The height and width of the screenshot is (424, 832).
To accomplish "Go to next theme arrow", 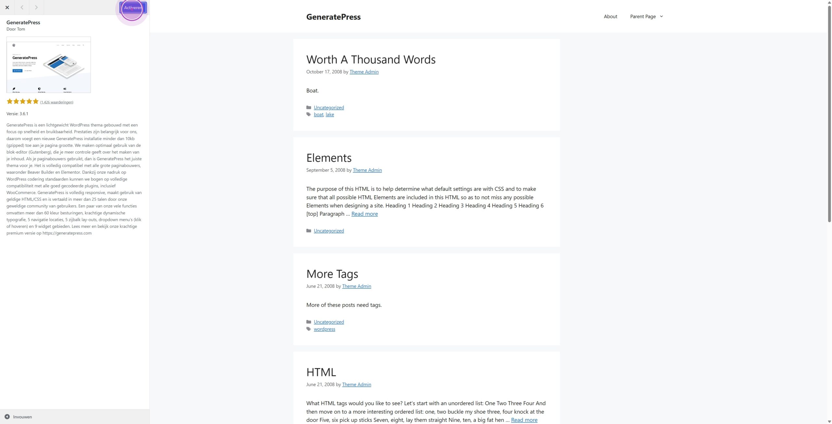I will pos(36,7).
